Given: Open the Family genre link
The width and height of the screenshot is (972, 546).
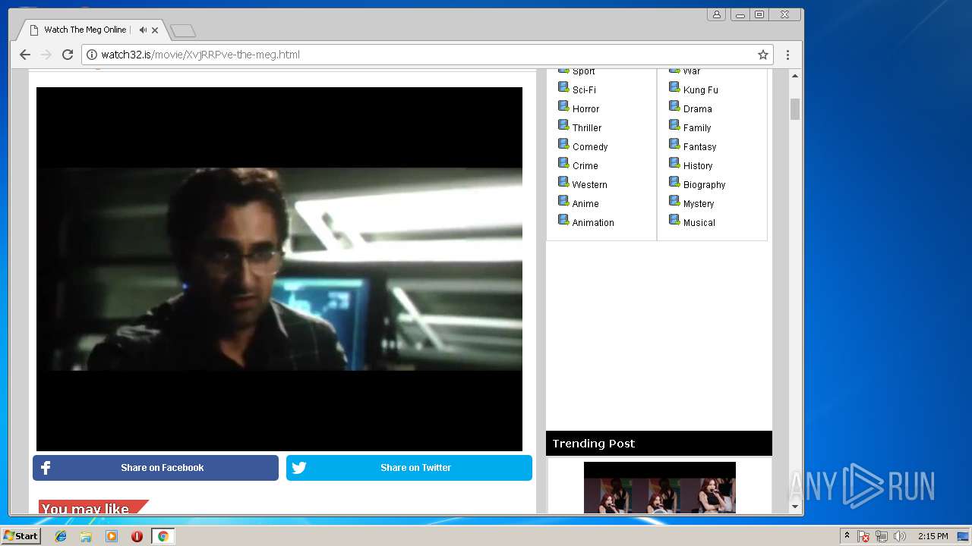Looking at the screenshot, I should pos(697,128).
